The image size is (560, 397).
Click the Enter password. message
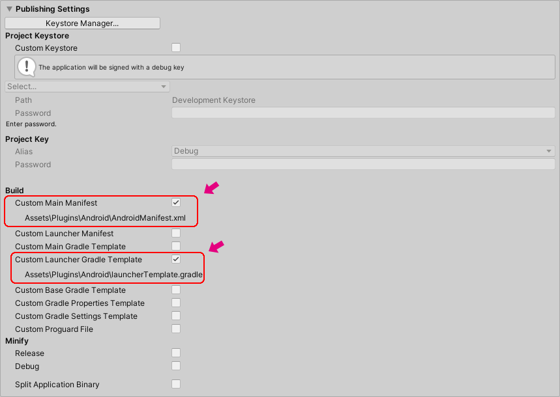pyautogui.click(x=31, y=124)
